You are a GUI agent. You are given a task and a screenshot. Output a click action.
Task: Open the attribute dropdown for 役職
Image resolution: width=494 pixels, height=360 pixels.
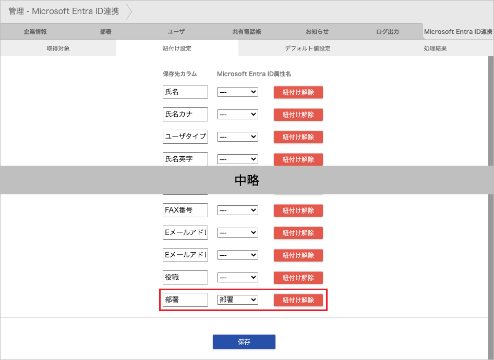(237, 277)
